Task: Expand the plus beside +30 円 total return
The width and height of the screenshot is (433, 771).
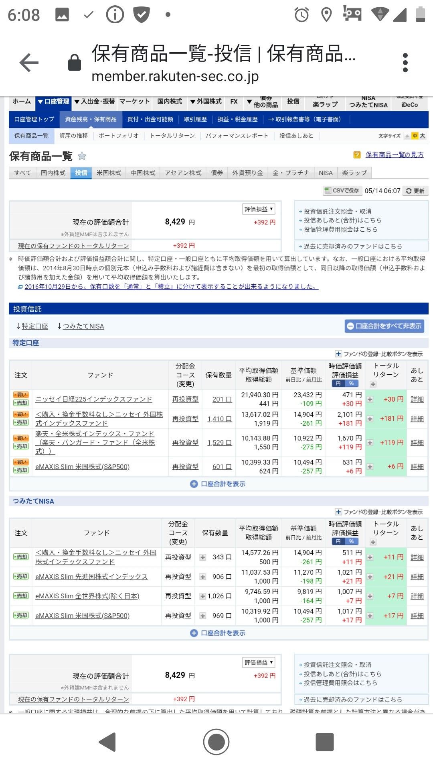Action: pyautogui.click(x=370, y=399)
